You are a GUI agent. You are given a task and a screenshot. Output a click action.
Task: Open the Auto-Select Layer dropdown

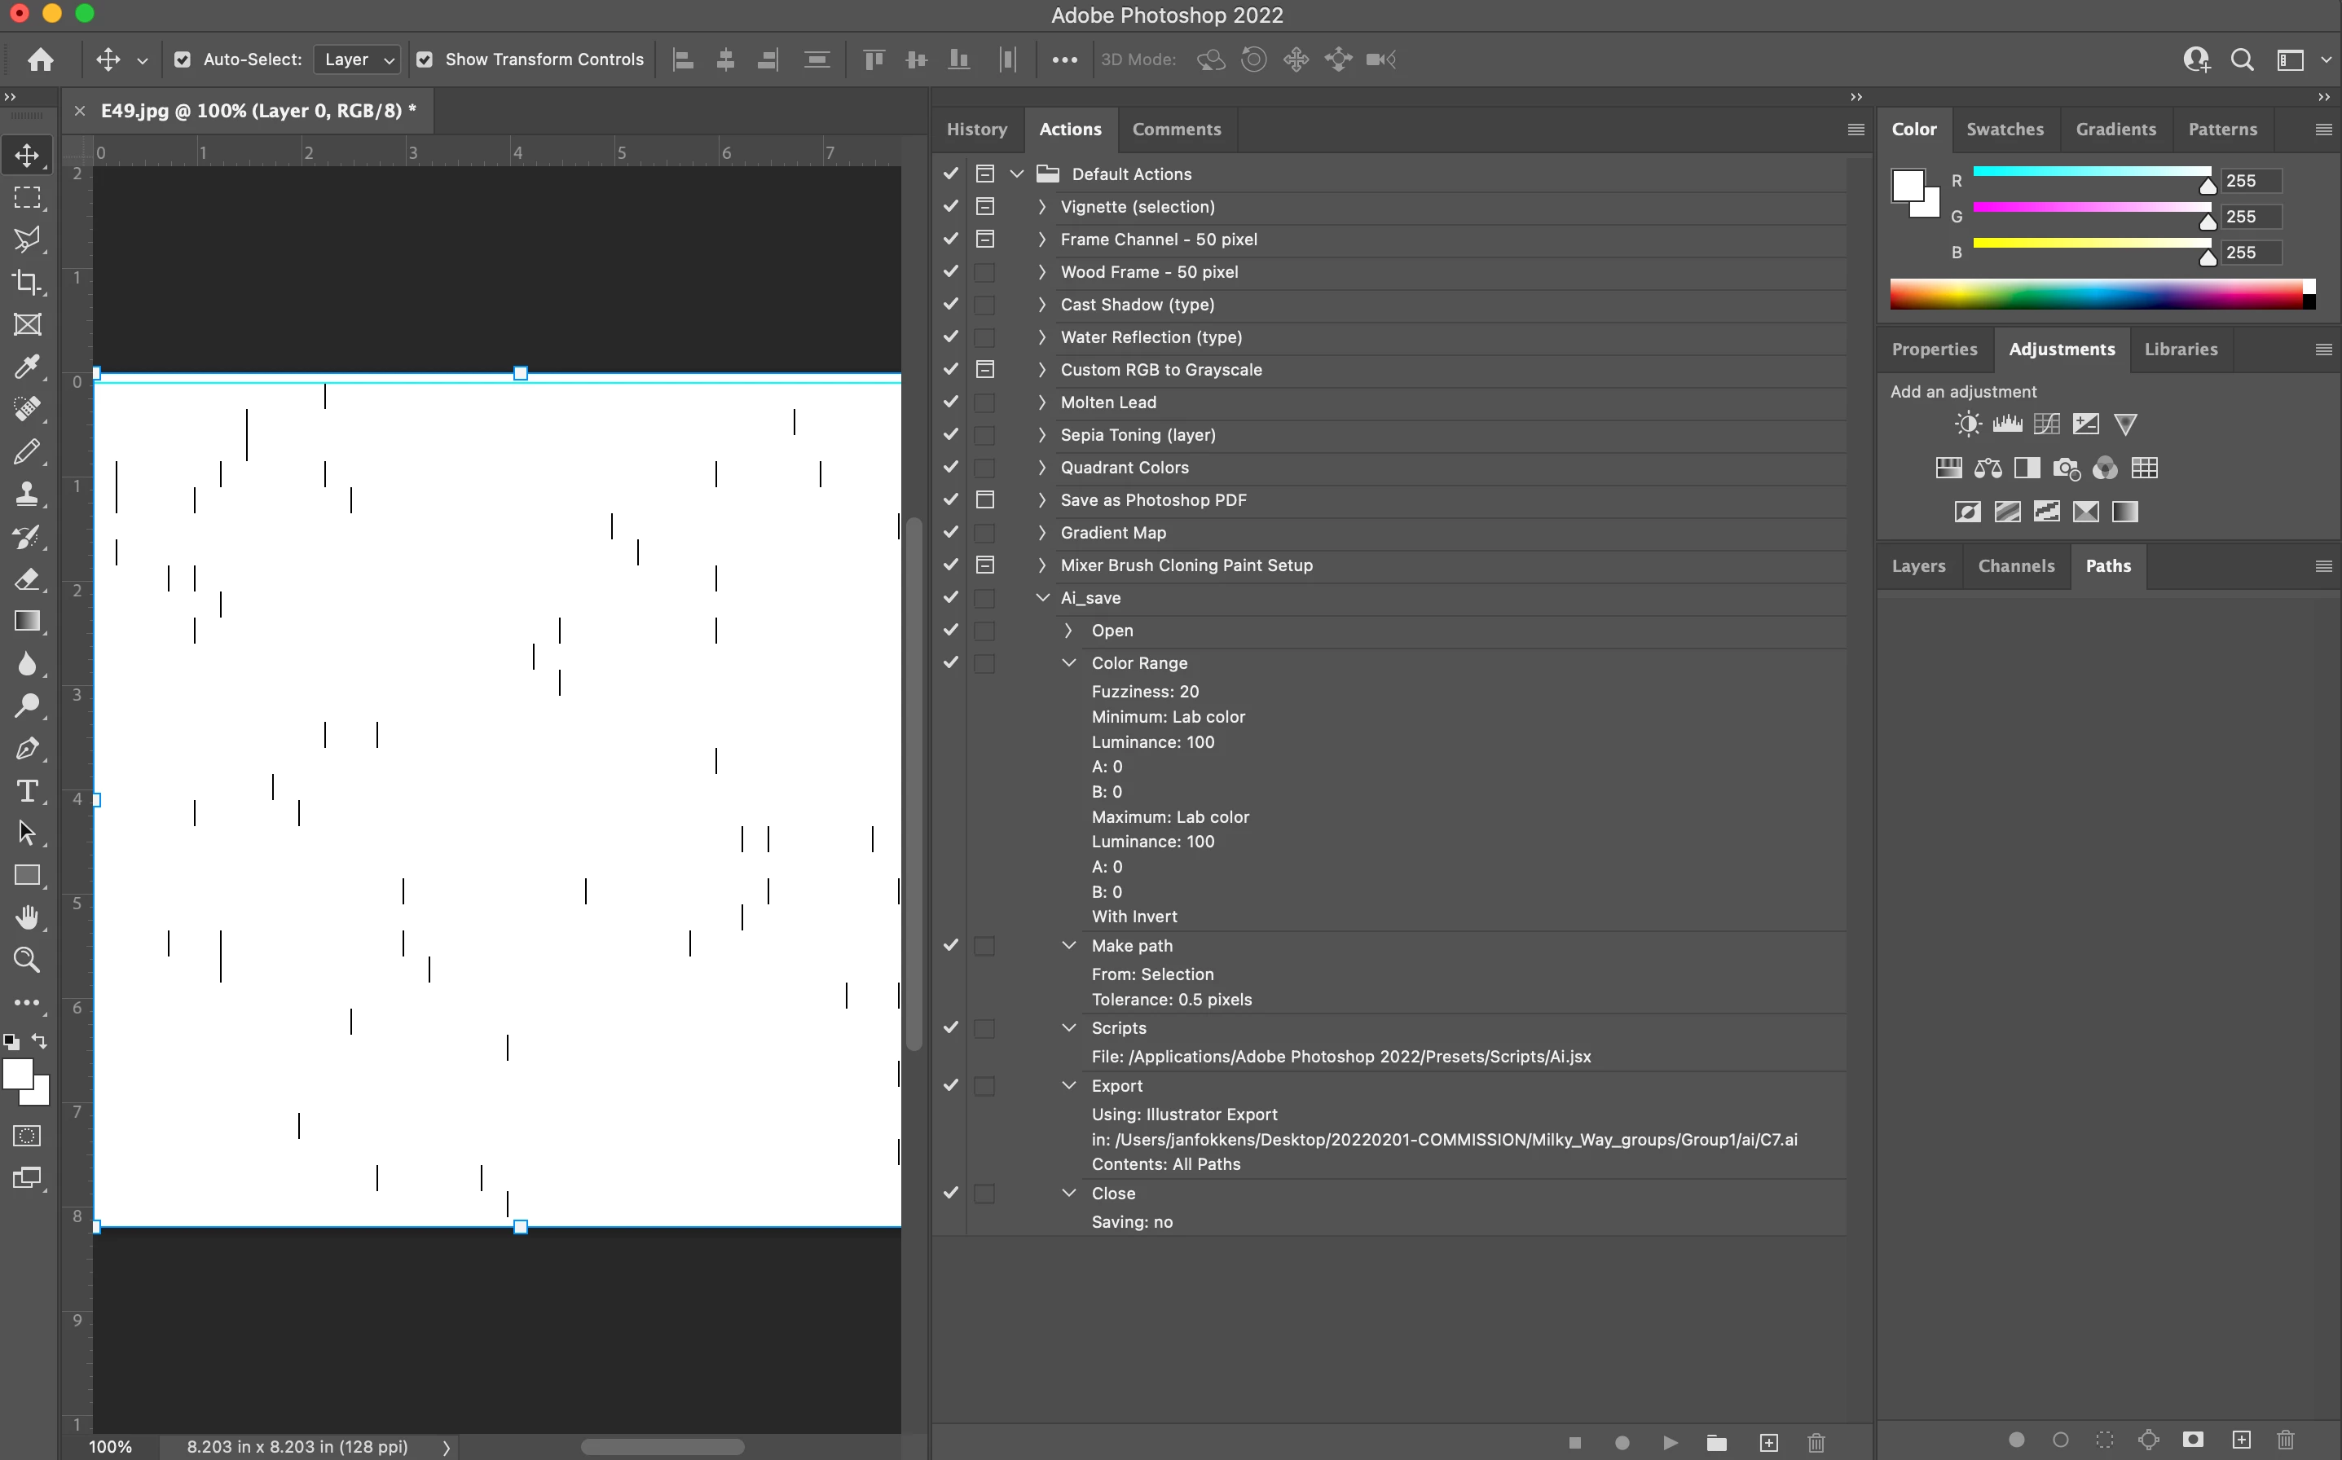click(x=358, y=59)
